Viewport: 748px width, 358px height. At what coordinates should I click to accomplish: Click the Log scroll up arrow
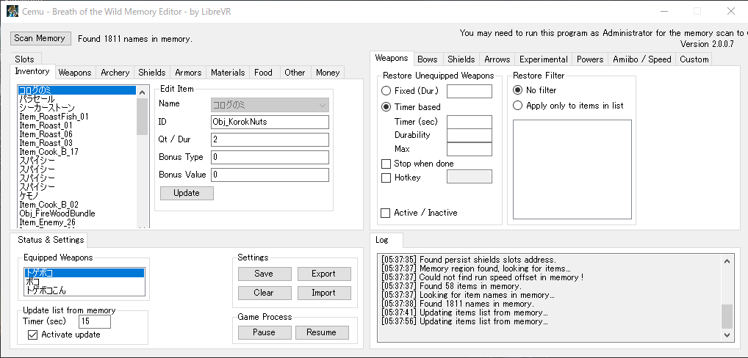tap(727, 261)
